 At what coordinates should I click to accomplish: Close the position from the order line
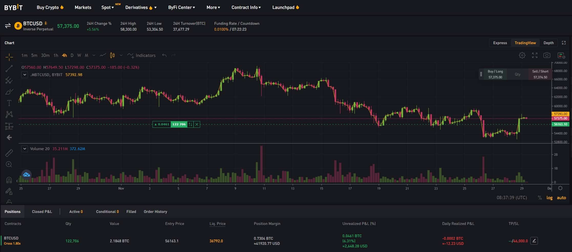point(197,124)
